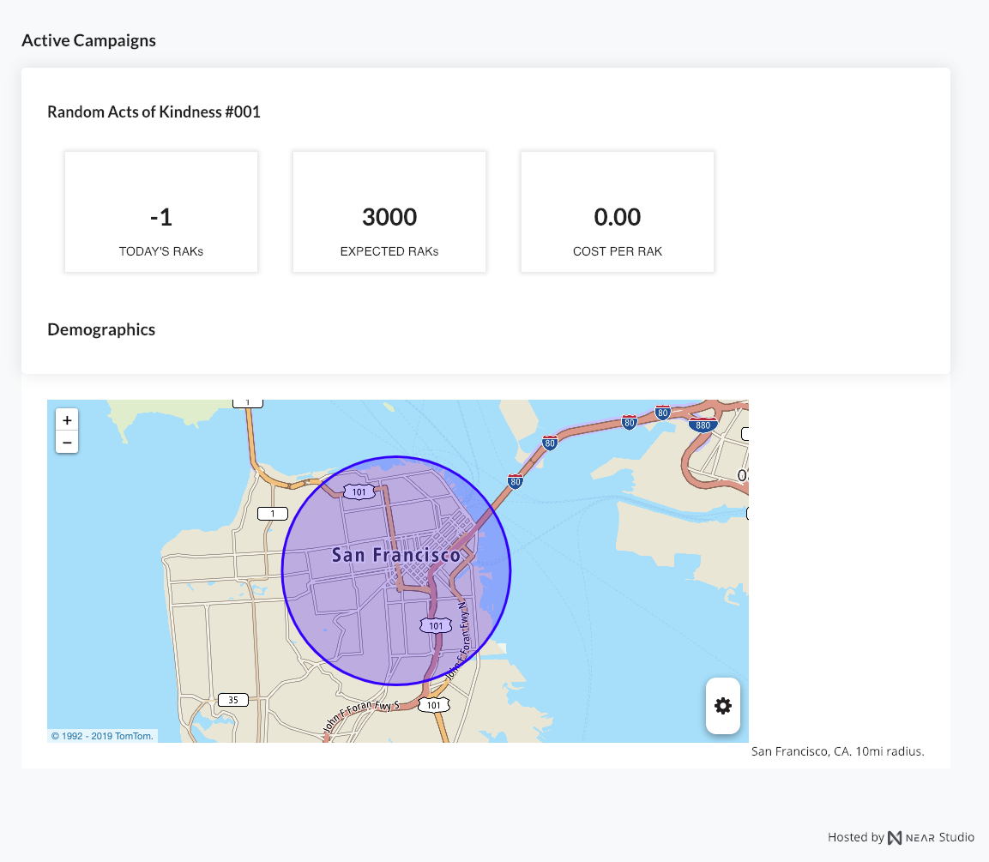The image size is (989, 862).
Task: Select the COST PER RAK card
Action: [618, 213]
